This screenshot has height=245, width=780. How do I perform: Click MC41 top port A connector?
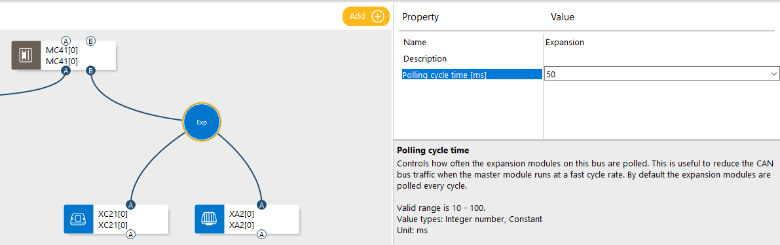point(65,41)
